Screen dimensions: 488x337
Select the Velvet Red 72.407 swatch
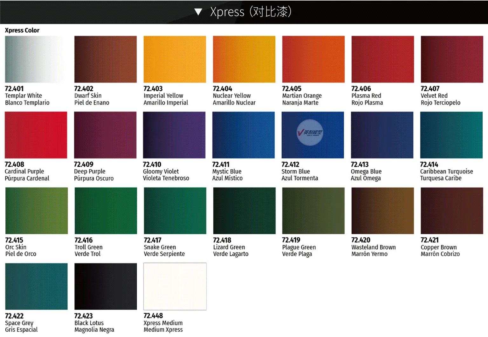[452, 59]
